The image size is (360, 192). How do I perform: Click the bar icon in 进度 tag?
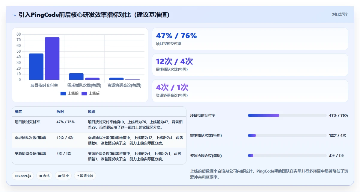(60, 176)
